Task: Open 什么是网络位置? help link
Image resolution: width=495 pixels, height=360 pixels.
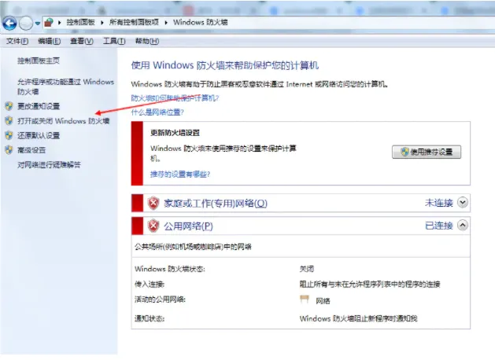Action: (157, 112)
